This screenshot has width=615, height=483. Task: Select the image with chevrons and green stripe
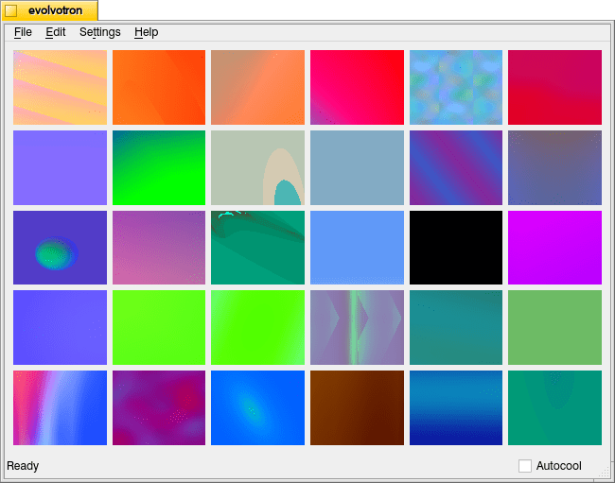357,327
